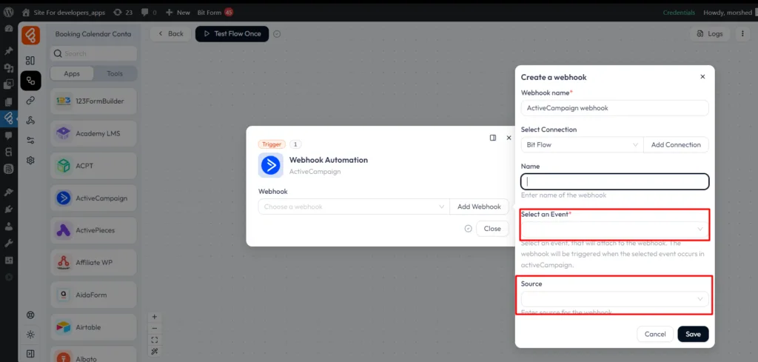The width and height of the screenshot is (758, 362).
Task: Open the Select an Event dropdown
Action: (614, 229)
